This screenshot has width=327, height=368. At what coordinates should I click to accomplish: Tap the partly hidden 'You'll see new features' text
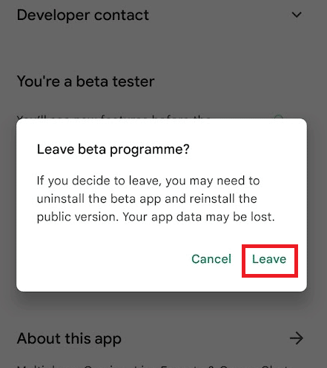[113, 117]
